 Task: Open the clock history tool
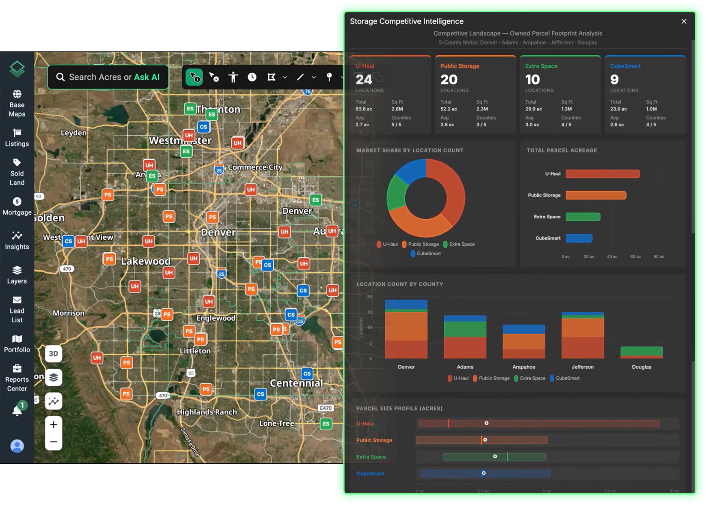click(252, 77)
